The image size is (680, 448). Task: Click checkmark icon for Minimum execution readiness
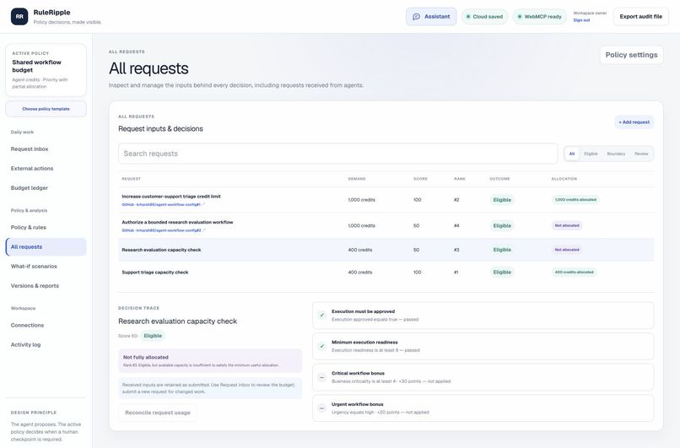coord(321,346)
